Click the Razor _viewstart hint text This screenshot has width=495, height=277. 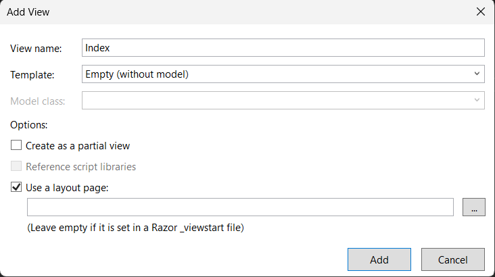point(135,228)
